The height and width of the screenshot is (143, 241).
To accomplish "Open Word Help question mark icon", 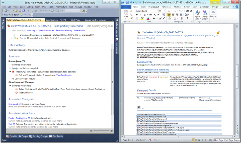I will coord(237,7).
